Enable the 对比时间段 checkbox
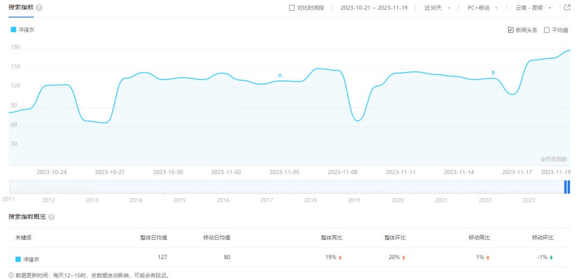This screenshot has width=580, height=279. click(292, 8)
